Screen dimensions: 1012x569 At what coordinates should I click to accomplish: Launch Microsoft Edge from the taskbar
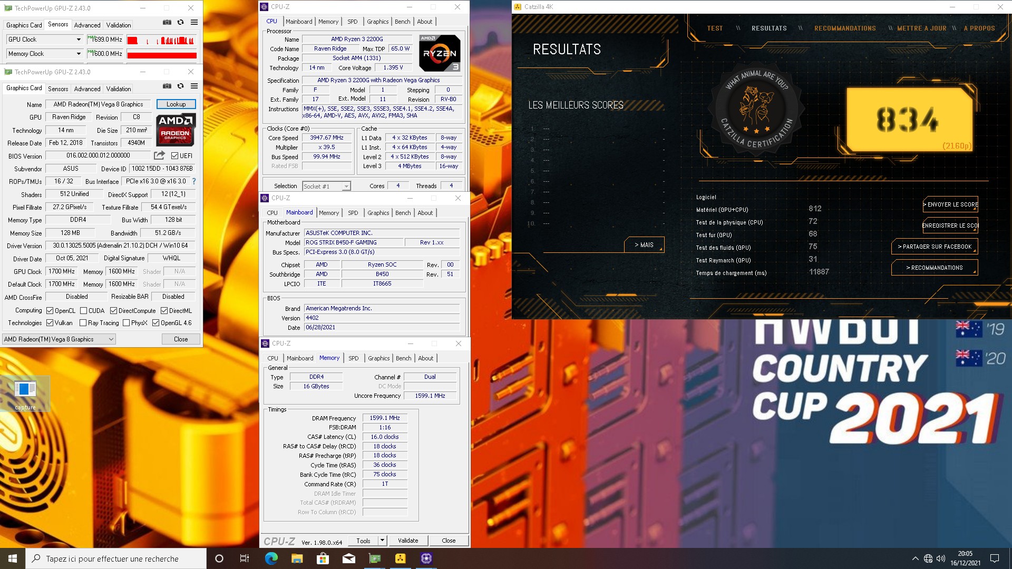tap(271, 558)
